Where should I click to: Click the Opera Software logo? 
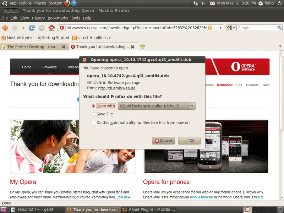tap(243, 67)
